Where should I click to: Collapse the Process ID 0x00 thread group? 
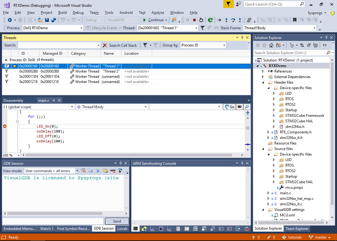(6, 60)
